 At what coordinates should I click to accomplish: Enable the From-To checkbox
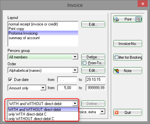[85, 63]
